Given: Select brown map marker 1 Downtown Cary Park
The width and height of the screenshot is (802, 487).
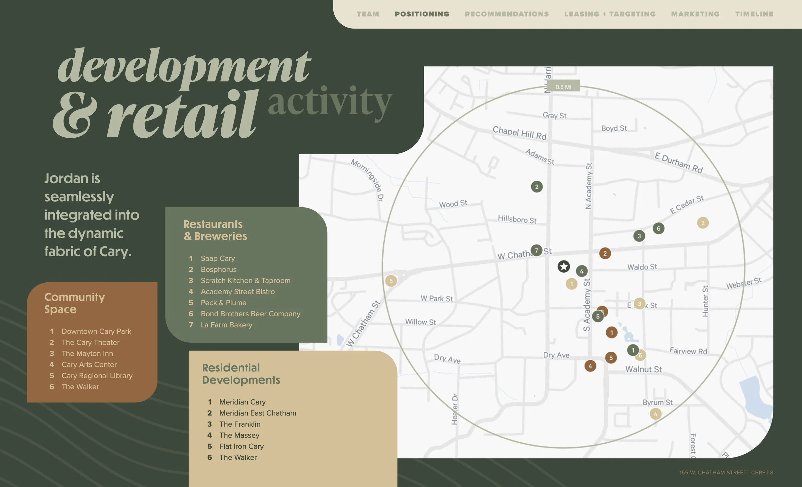Looking at the screenshot, I should [x=611, y=332].
